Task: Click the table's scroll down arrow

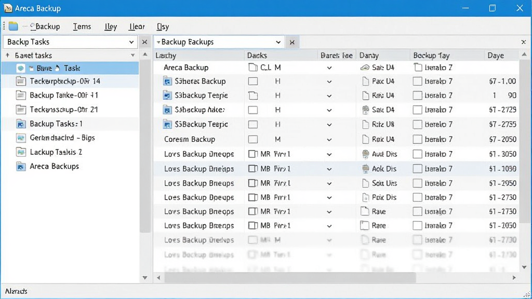Action: pos(524,267)
